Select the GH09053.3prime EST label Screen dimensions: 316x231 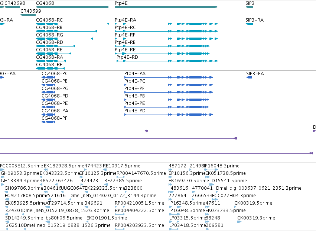tap(20, 173)
